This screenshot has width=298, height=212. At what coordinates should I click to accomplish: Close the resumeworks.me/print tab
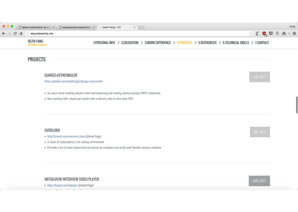(x=94, y=27)
